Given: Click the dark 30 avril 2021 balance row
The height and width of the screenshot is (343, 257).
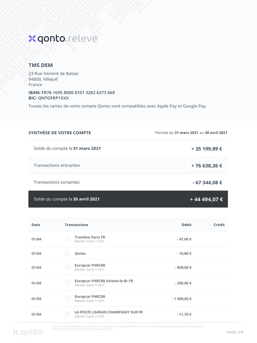Looking at the screenshot, I should click(x=128, y=199).
